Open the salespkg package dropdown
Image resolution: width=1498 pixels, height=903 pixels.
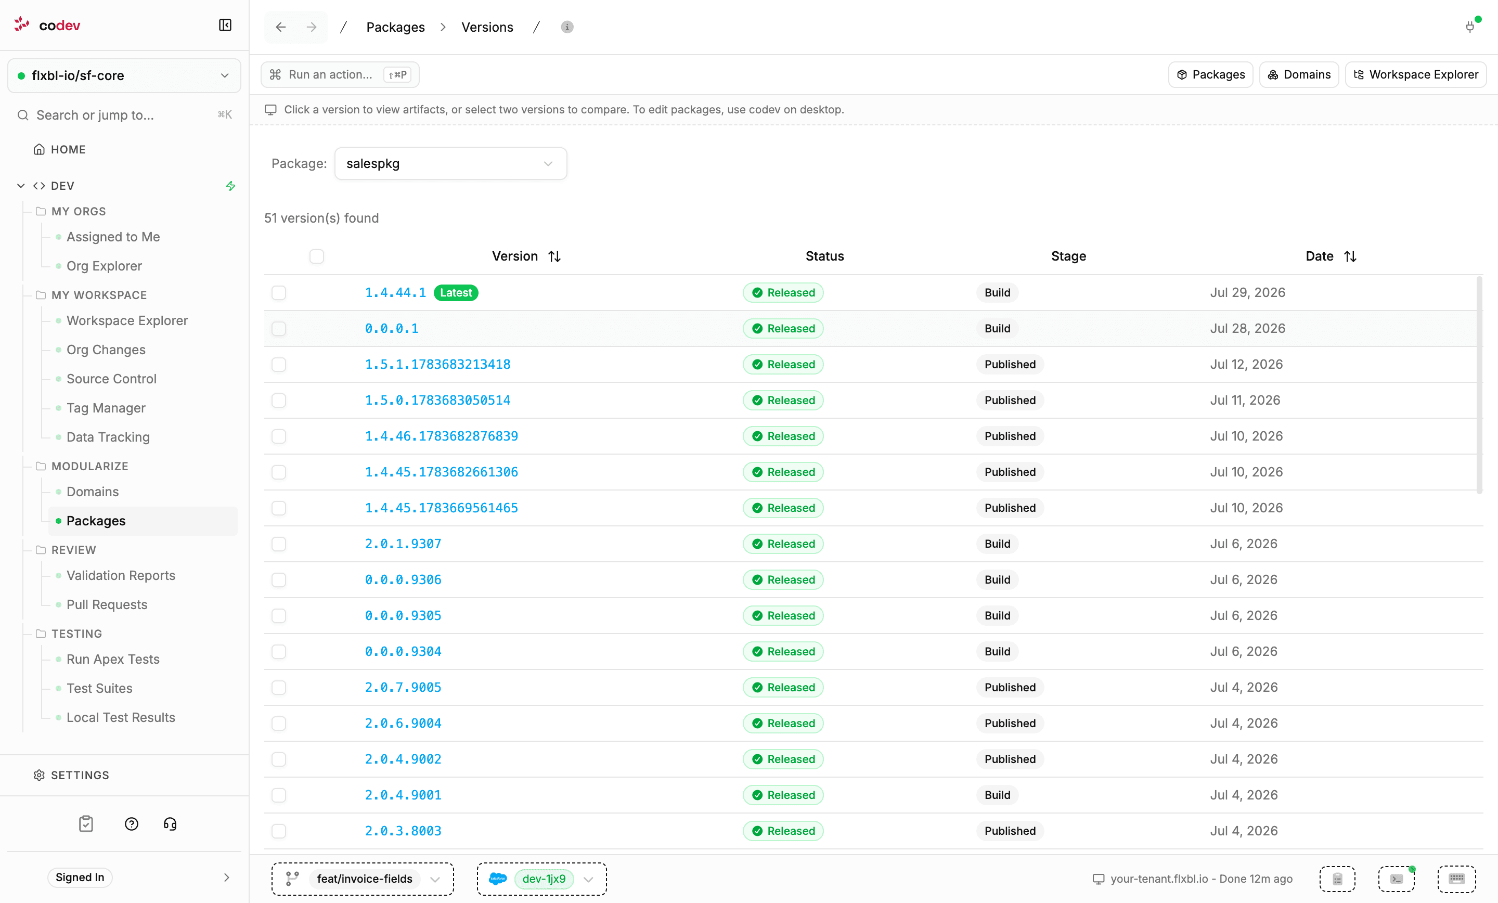450,163
